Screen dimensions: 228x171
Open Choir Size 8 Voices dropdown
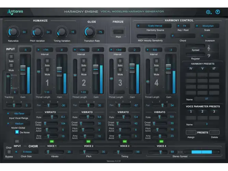click(26, 152)
